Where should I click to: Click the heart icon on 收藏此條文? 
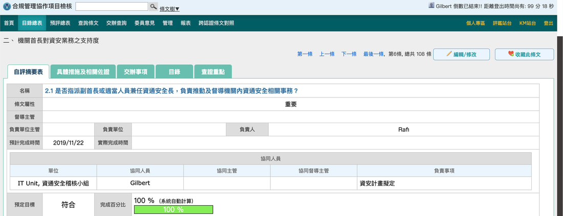(511, 54)
